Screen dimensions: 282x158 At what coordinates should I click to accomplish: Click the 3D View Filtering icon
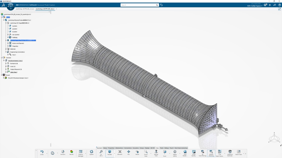pyautogui.click(x=202, y=152)
